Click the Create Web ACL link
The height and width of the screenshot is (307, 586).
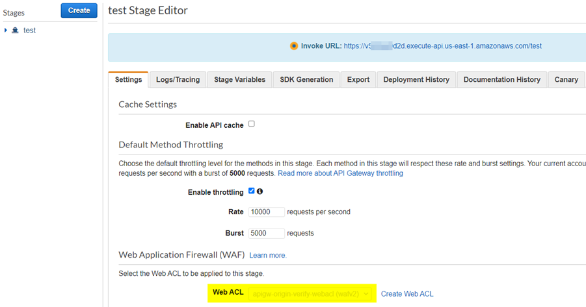click(407, 294)
